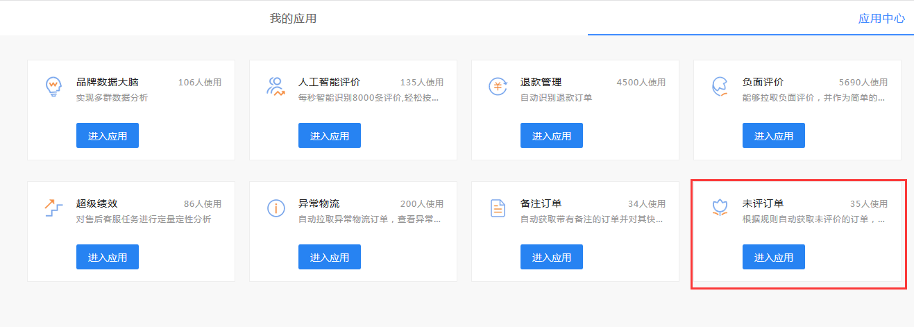The height and width of the screenshot is (327, 914).
Task: Click the 未评订单 flower icon
Action: pyautogui.click(x=720, y=208)
